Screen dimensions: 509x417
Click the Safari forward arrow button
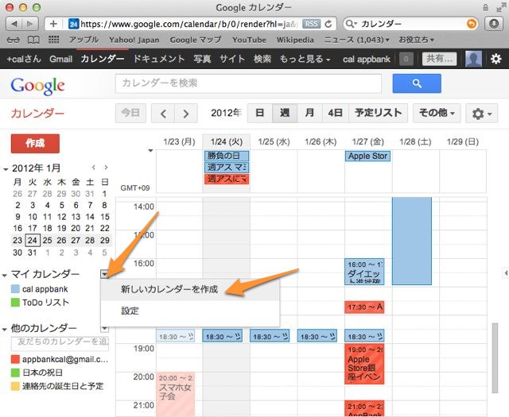tap(30, 24)
